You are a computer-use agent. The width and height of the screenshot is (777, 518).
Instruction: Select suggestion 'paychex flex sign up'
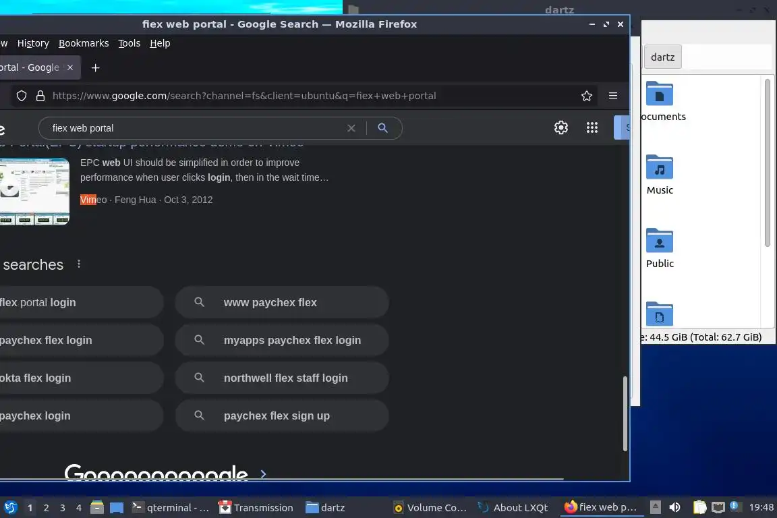pyautogui.click(x=282, y=416)
